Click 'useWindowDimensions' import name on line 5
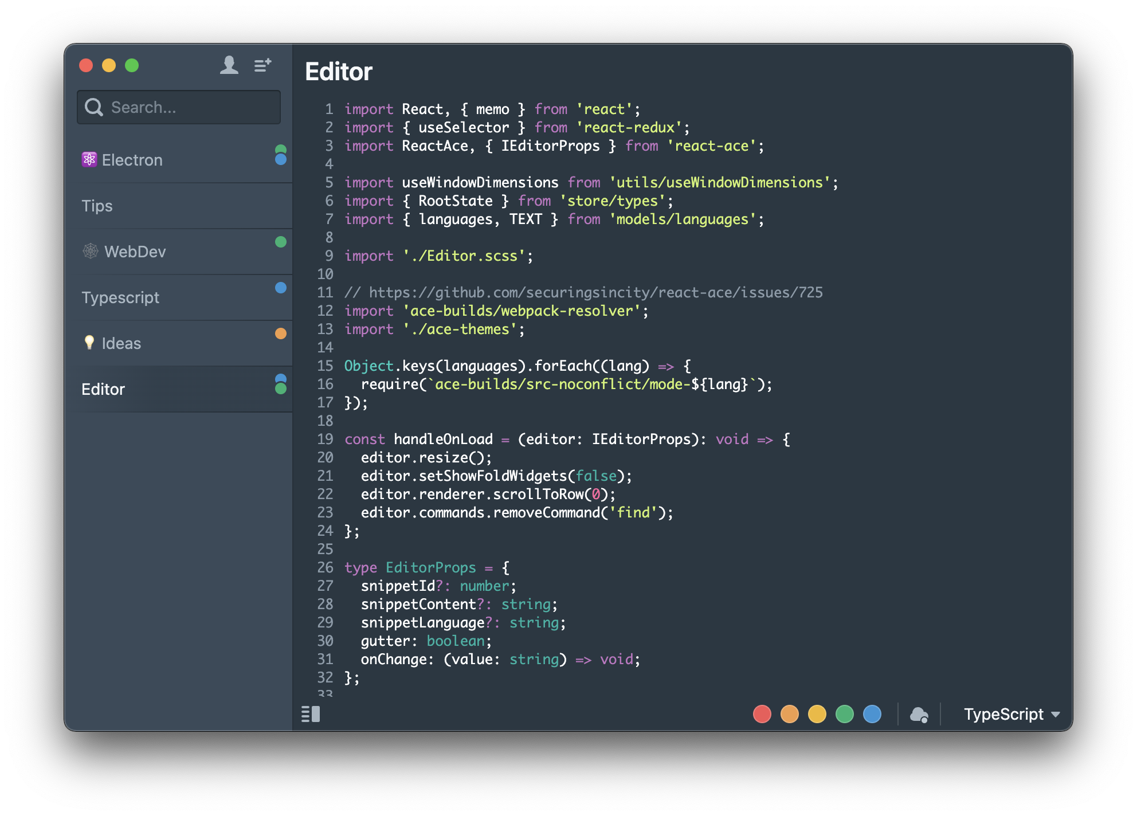1137x816 pixels. [480, 183]
